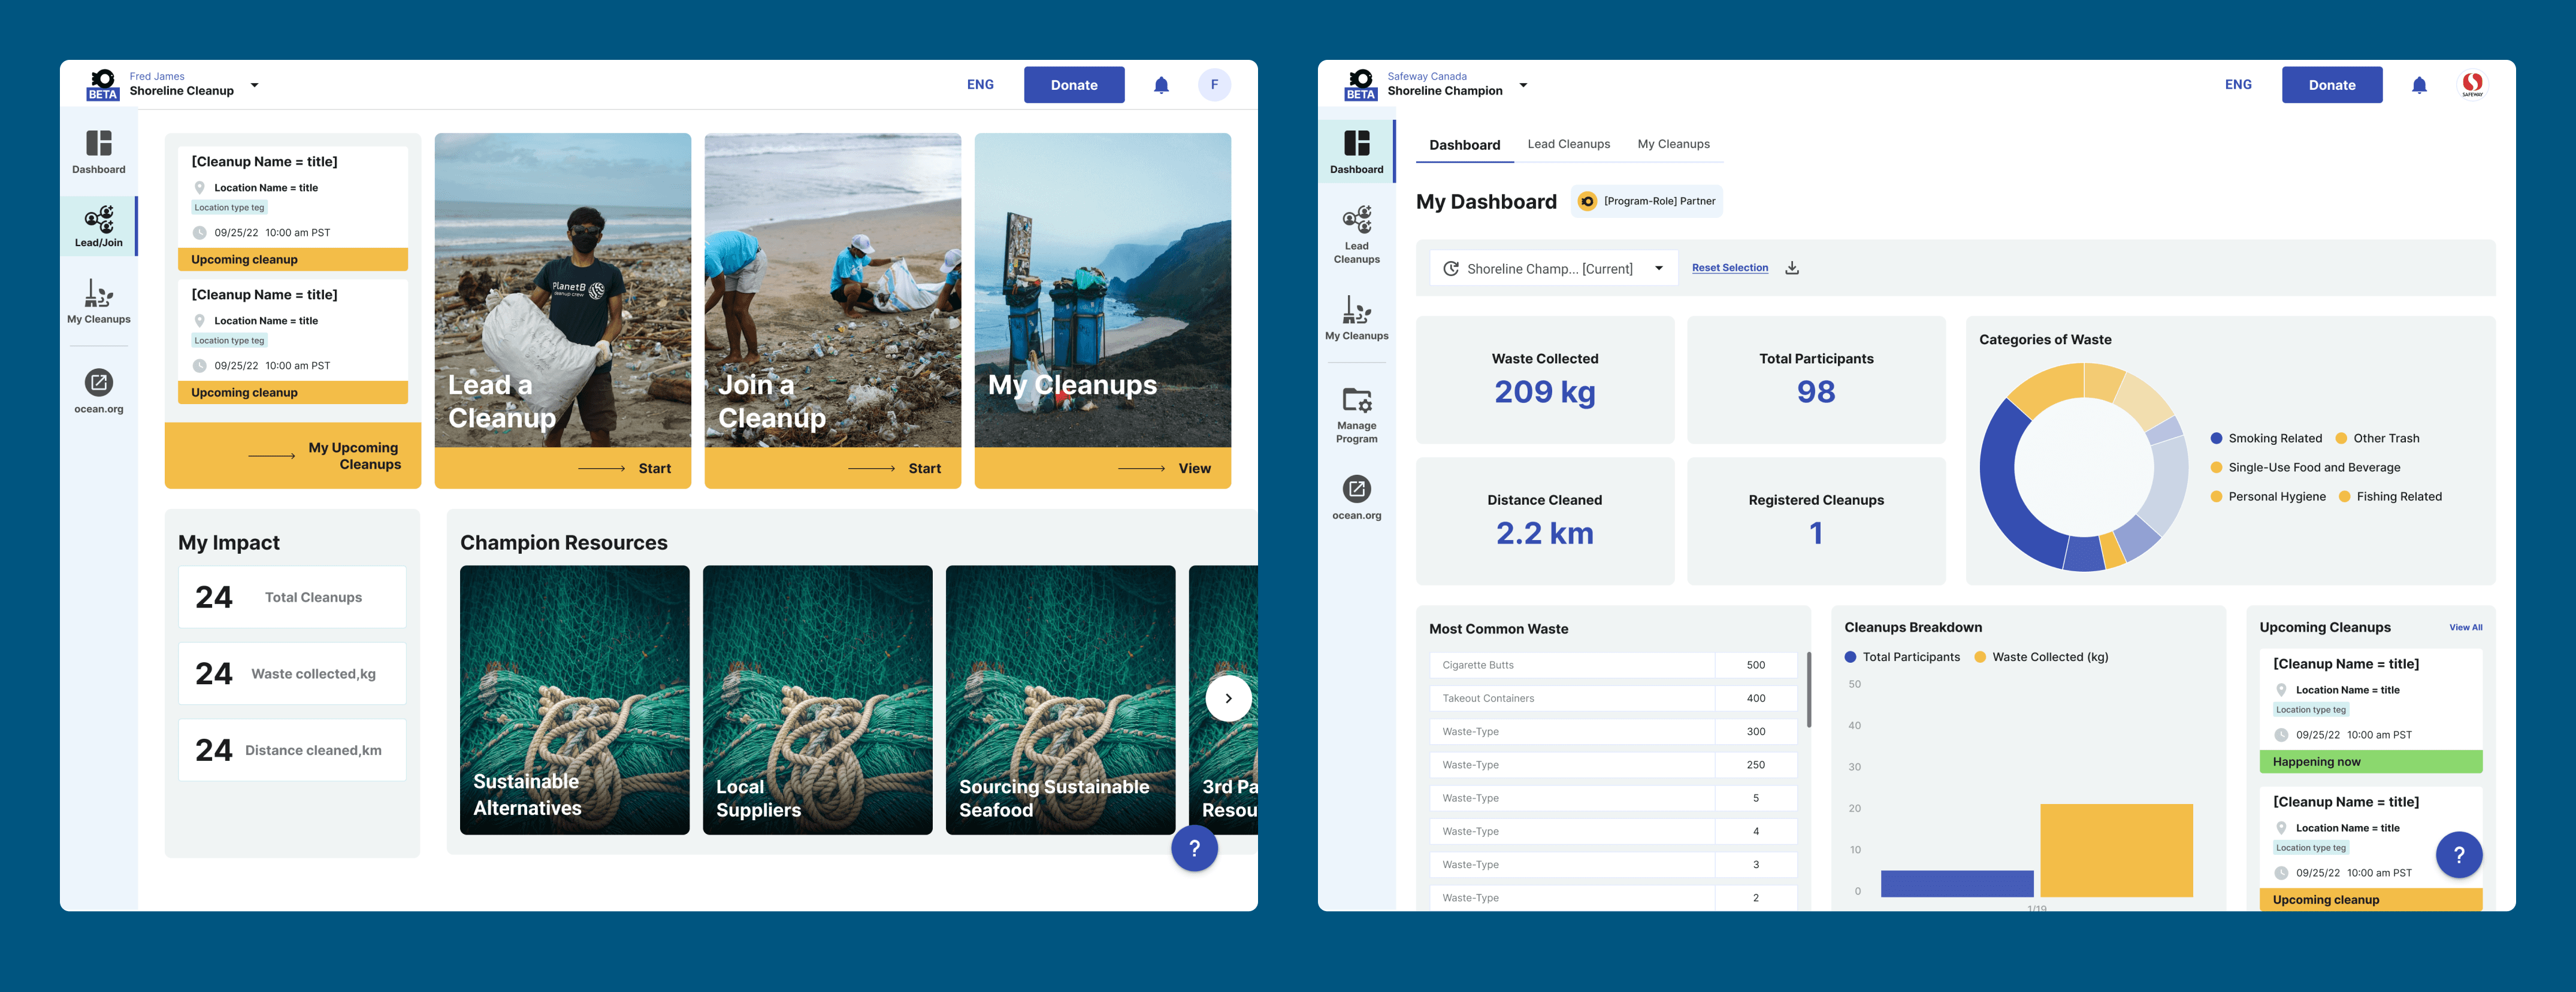Download dashboard data with download icon
This screenshot has width=2576, height=992.
pyautogui.click(x=1792, y=268)
